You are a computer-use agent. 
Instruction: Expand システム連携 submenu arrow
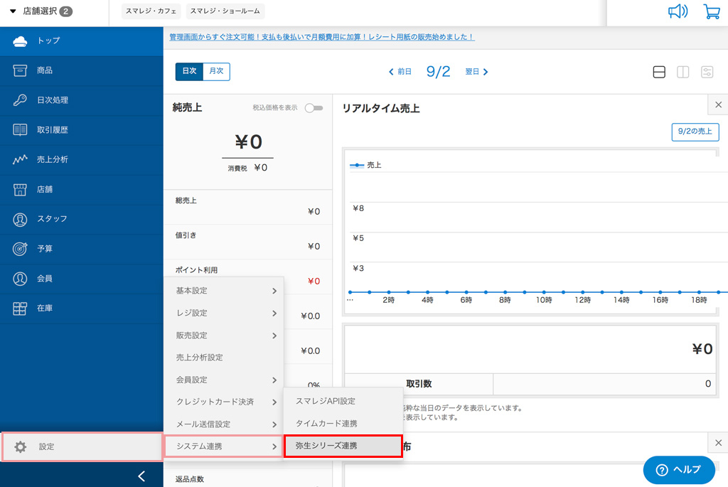point(274,446)
